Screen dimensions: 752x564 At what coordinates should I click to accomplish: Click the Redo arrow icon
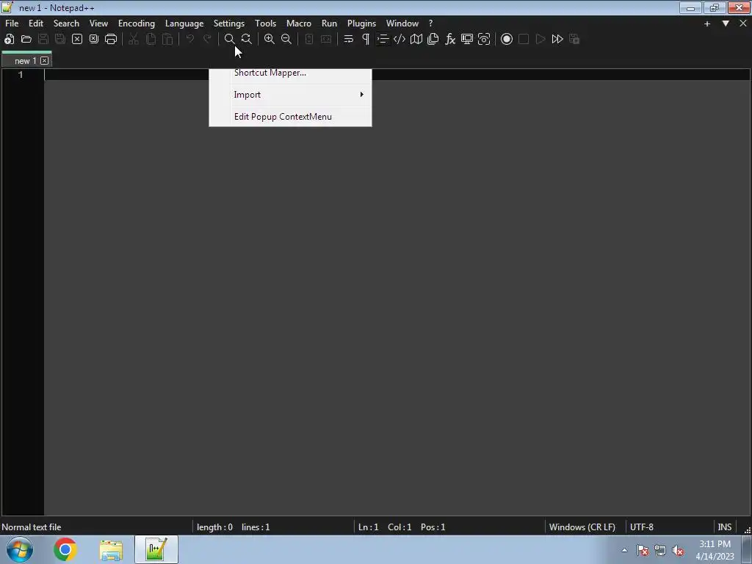click(207, 40)
